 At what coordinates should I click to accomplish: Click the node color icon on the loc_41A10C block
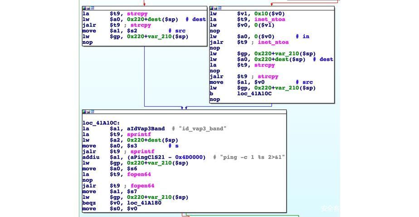[x=84, y=112]
